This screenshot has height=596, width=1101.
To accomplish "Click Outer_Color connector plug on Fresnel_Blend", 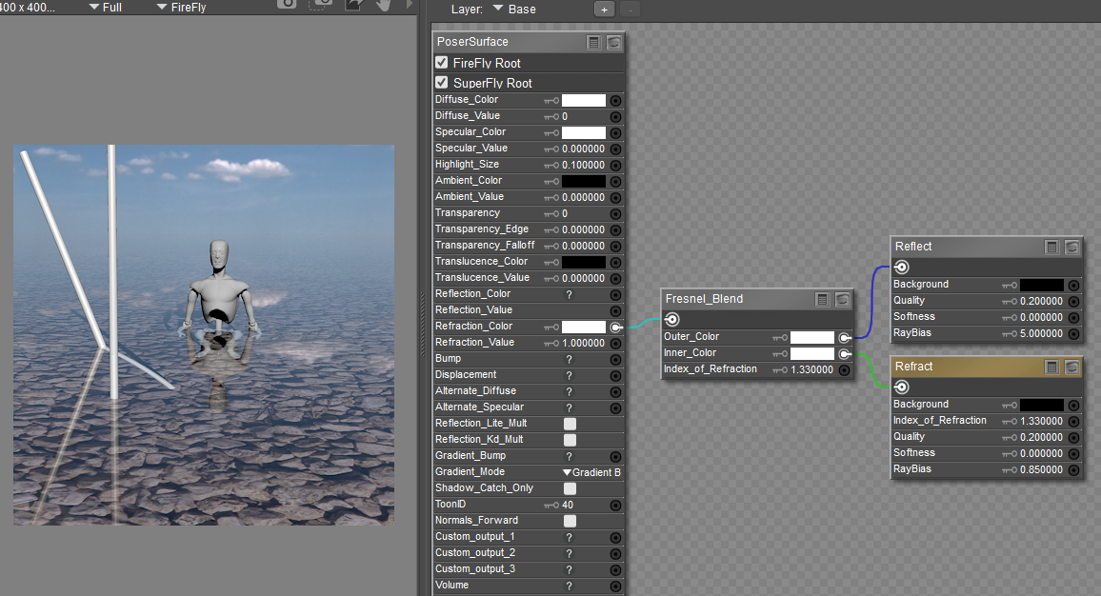I will (x=844, y=337).
